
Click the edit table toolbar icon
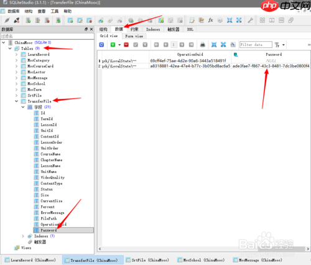[x=80, y=20]
